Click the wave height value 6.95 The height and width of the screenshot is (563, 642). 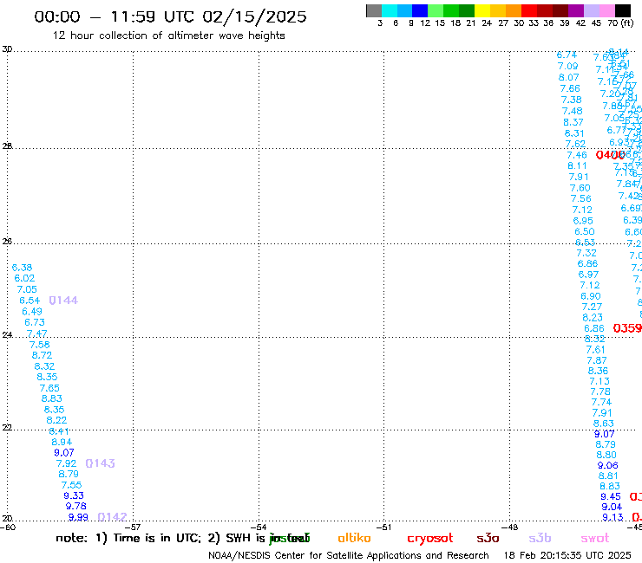pyautogui.click(x=583, y=221)
